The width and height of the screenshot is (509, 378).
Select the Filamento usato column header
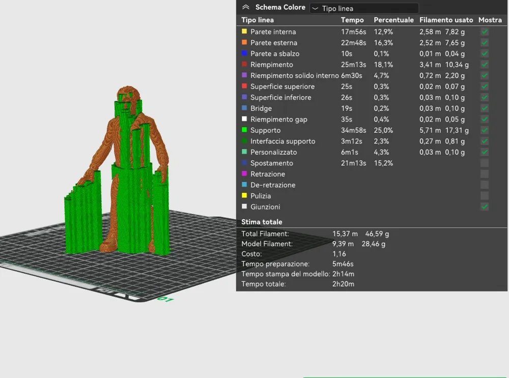(446, 20)
